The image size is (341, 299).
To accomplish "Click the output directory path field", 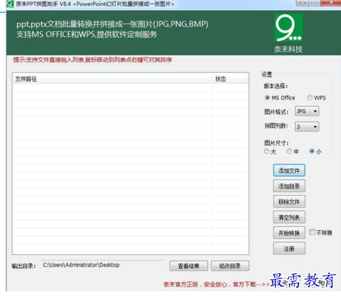I will (x=103, y=266).
